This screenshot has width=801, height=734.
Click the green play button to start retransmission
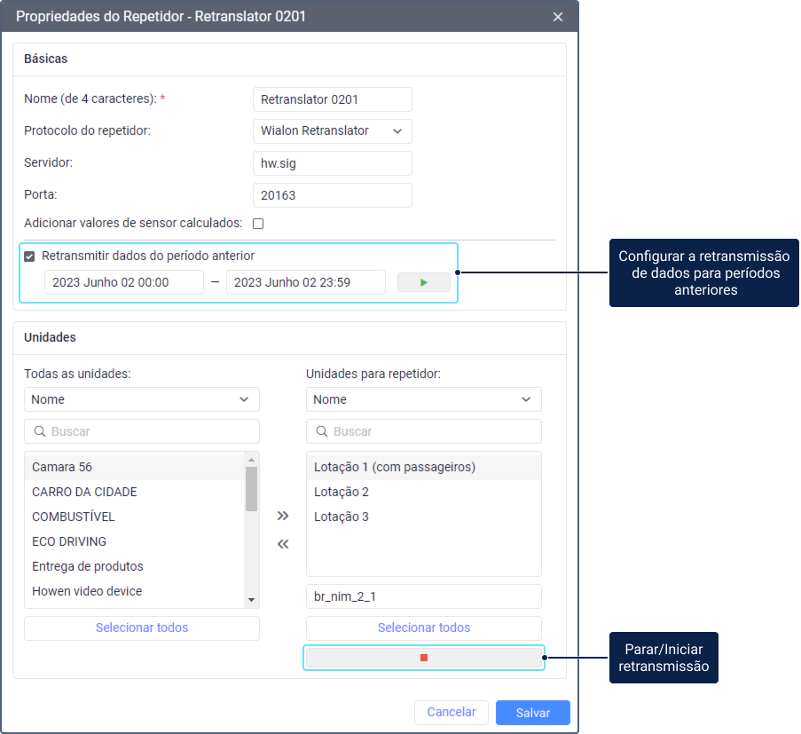coord(423,282)
